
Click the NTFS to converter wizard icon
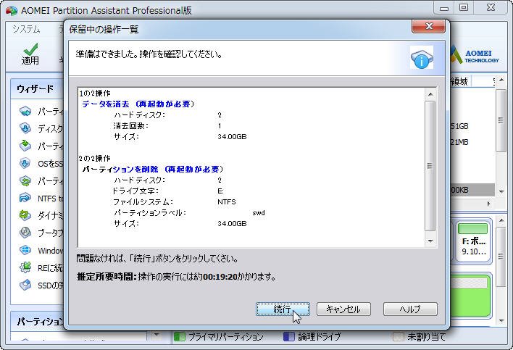25,198
